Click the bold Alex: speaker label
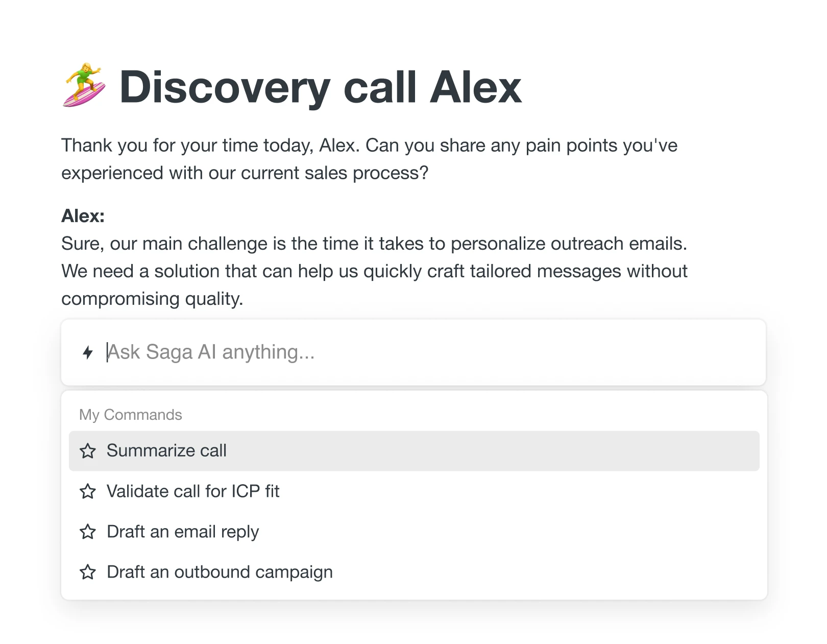The width and height of the screenshot is (827, 644). [83, 216]
